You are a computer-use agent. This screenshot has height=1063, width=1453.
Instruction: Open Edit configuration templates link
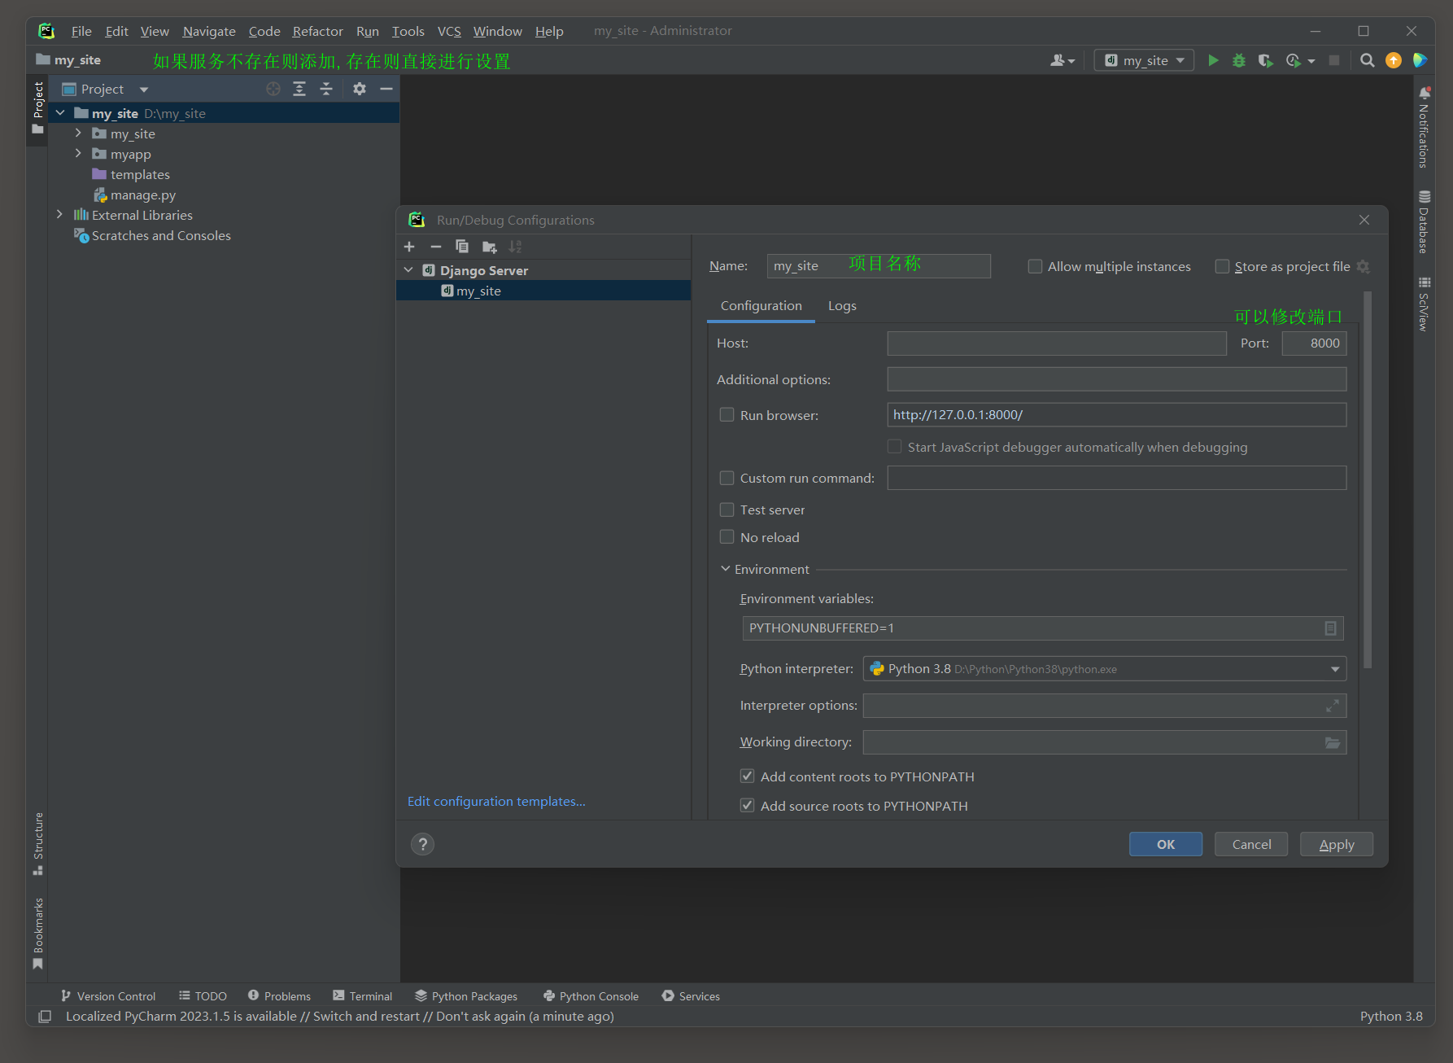coord(496,802)
